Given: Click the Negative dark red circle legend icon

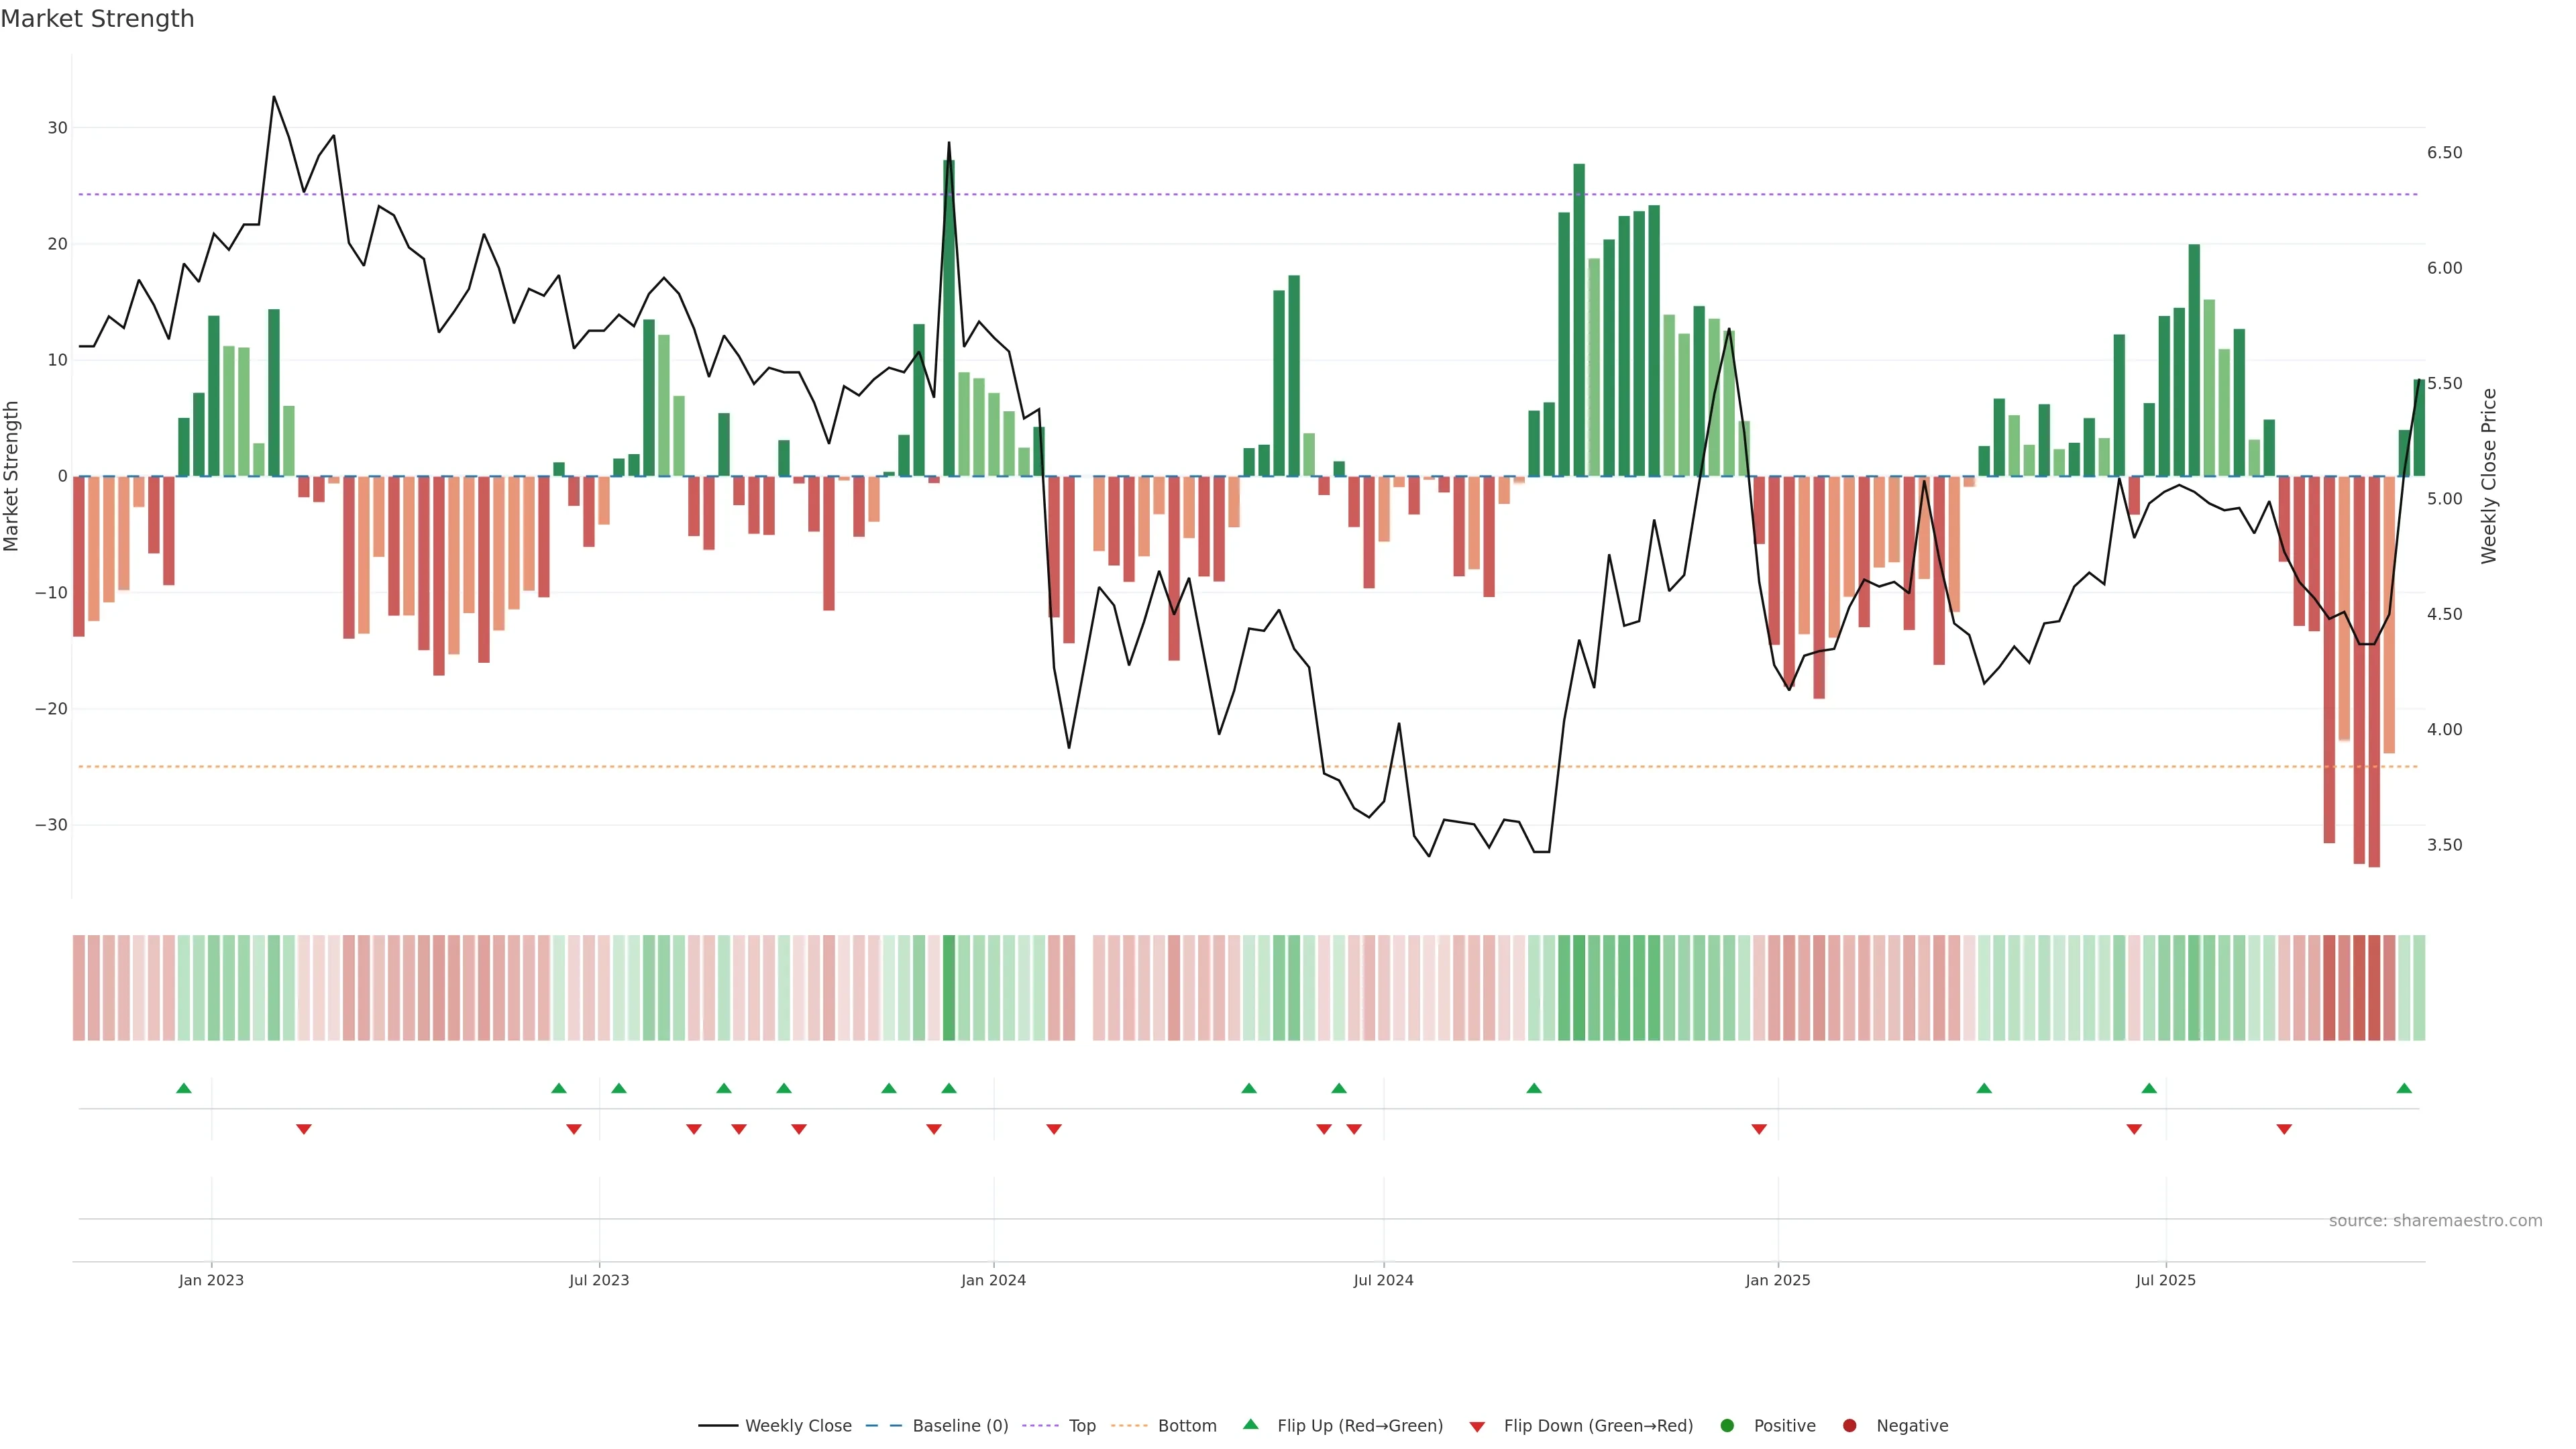Looking at the screenshot, I should 1849,1426.
